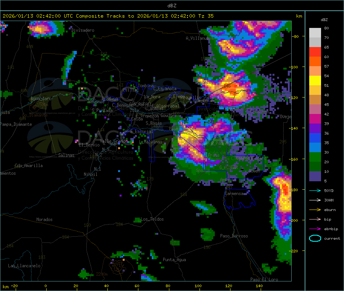Viewport: 344px width, 291px height.
Task: Click the dBZ title at window top
Action: tap(172, 6)
